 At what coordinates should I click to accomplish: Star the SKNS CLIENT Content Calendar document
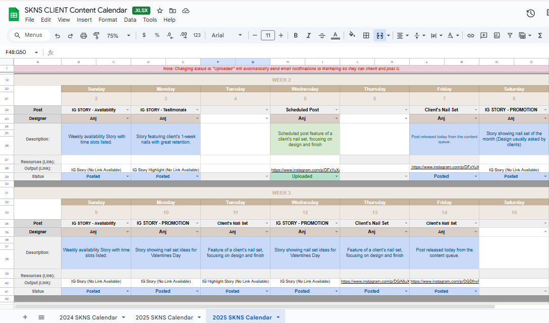pos(160,11)
